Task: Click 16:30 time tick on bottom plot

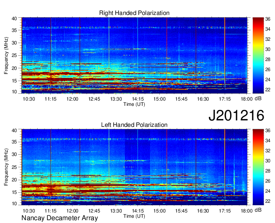Action: [203, 211]
